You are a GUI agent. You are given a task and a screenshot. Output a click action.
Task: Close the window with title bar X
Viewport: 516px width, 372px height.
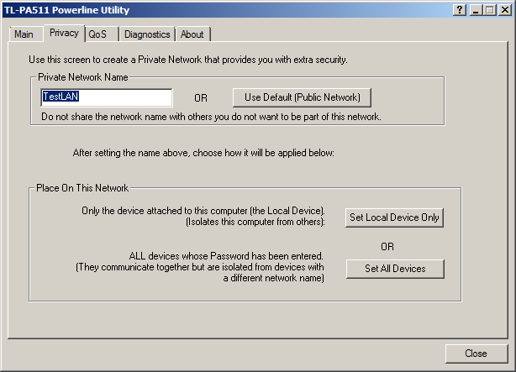point(504,9)
